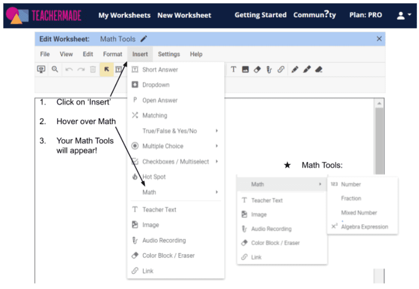Image resolution: width=419 pixels, height=289 pixels.
Task: Open the Help menu
Action: point(196,54)
